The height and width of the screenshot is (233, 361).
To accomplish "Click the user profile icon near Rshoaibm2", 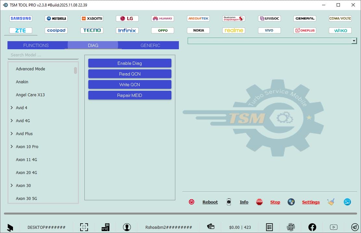I will [x=127, y=227].
